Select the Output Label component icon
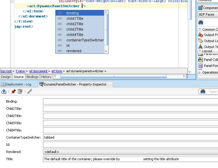 (x=201, y=41)
